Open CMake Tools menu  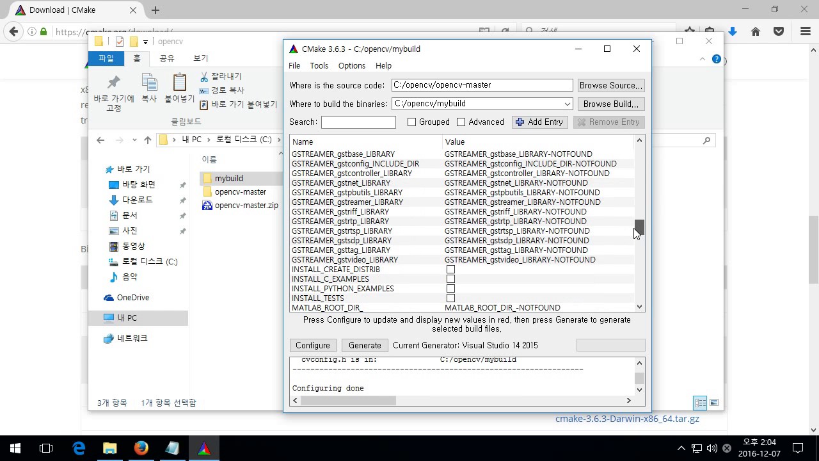(319, 65)
